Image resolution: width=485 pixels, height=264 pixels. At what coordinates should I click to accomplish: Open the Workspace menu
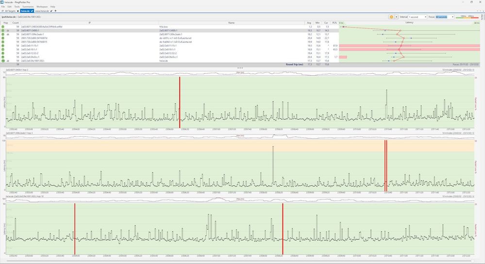[42, 6]
